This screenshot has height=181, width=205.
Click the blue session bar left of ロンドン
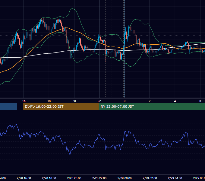click(x=8, y=106)
